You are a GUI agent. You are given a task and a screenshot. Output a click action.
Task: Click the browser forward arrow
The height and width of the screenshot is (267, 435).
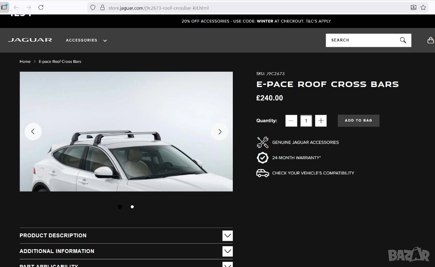click(28, 8)
